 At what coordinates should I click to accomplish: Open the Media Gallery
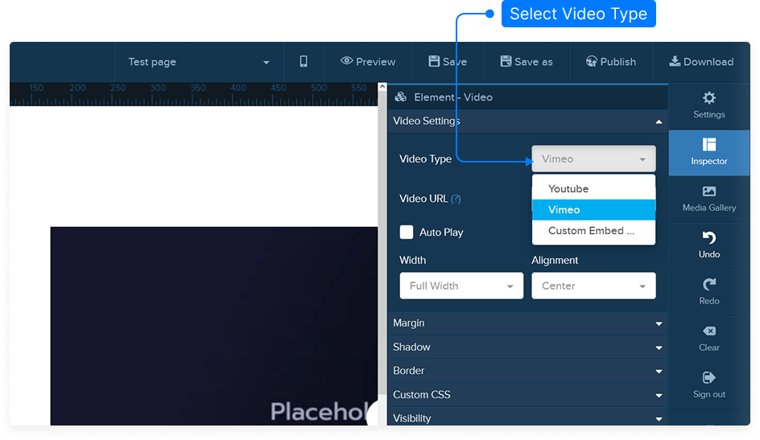click(708, 199)
